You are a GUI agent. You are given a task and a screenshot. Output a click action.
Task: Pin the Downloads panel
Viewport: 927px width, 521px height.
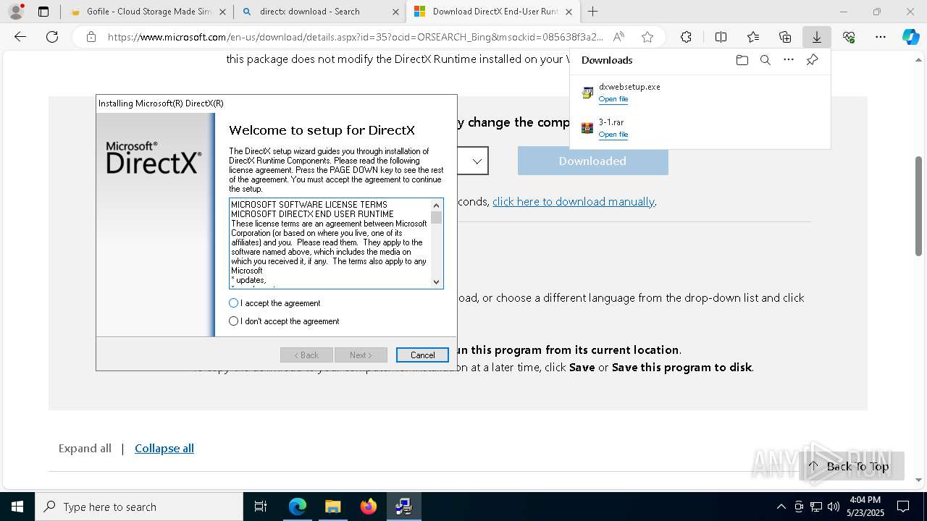812,60
